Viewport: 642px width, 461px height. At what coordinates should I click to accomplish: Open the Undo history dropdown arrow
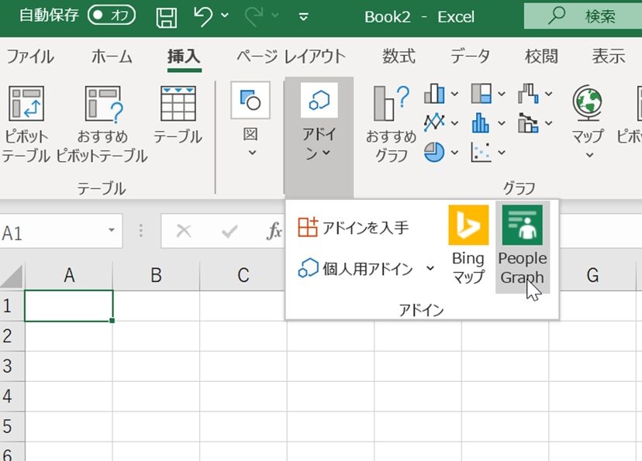(x=225, y=15)
